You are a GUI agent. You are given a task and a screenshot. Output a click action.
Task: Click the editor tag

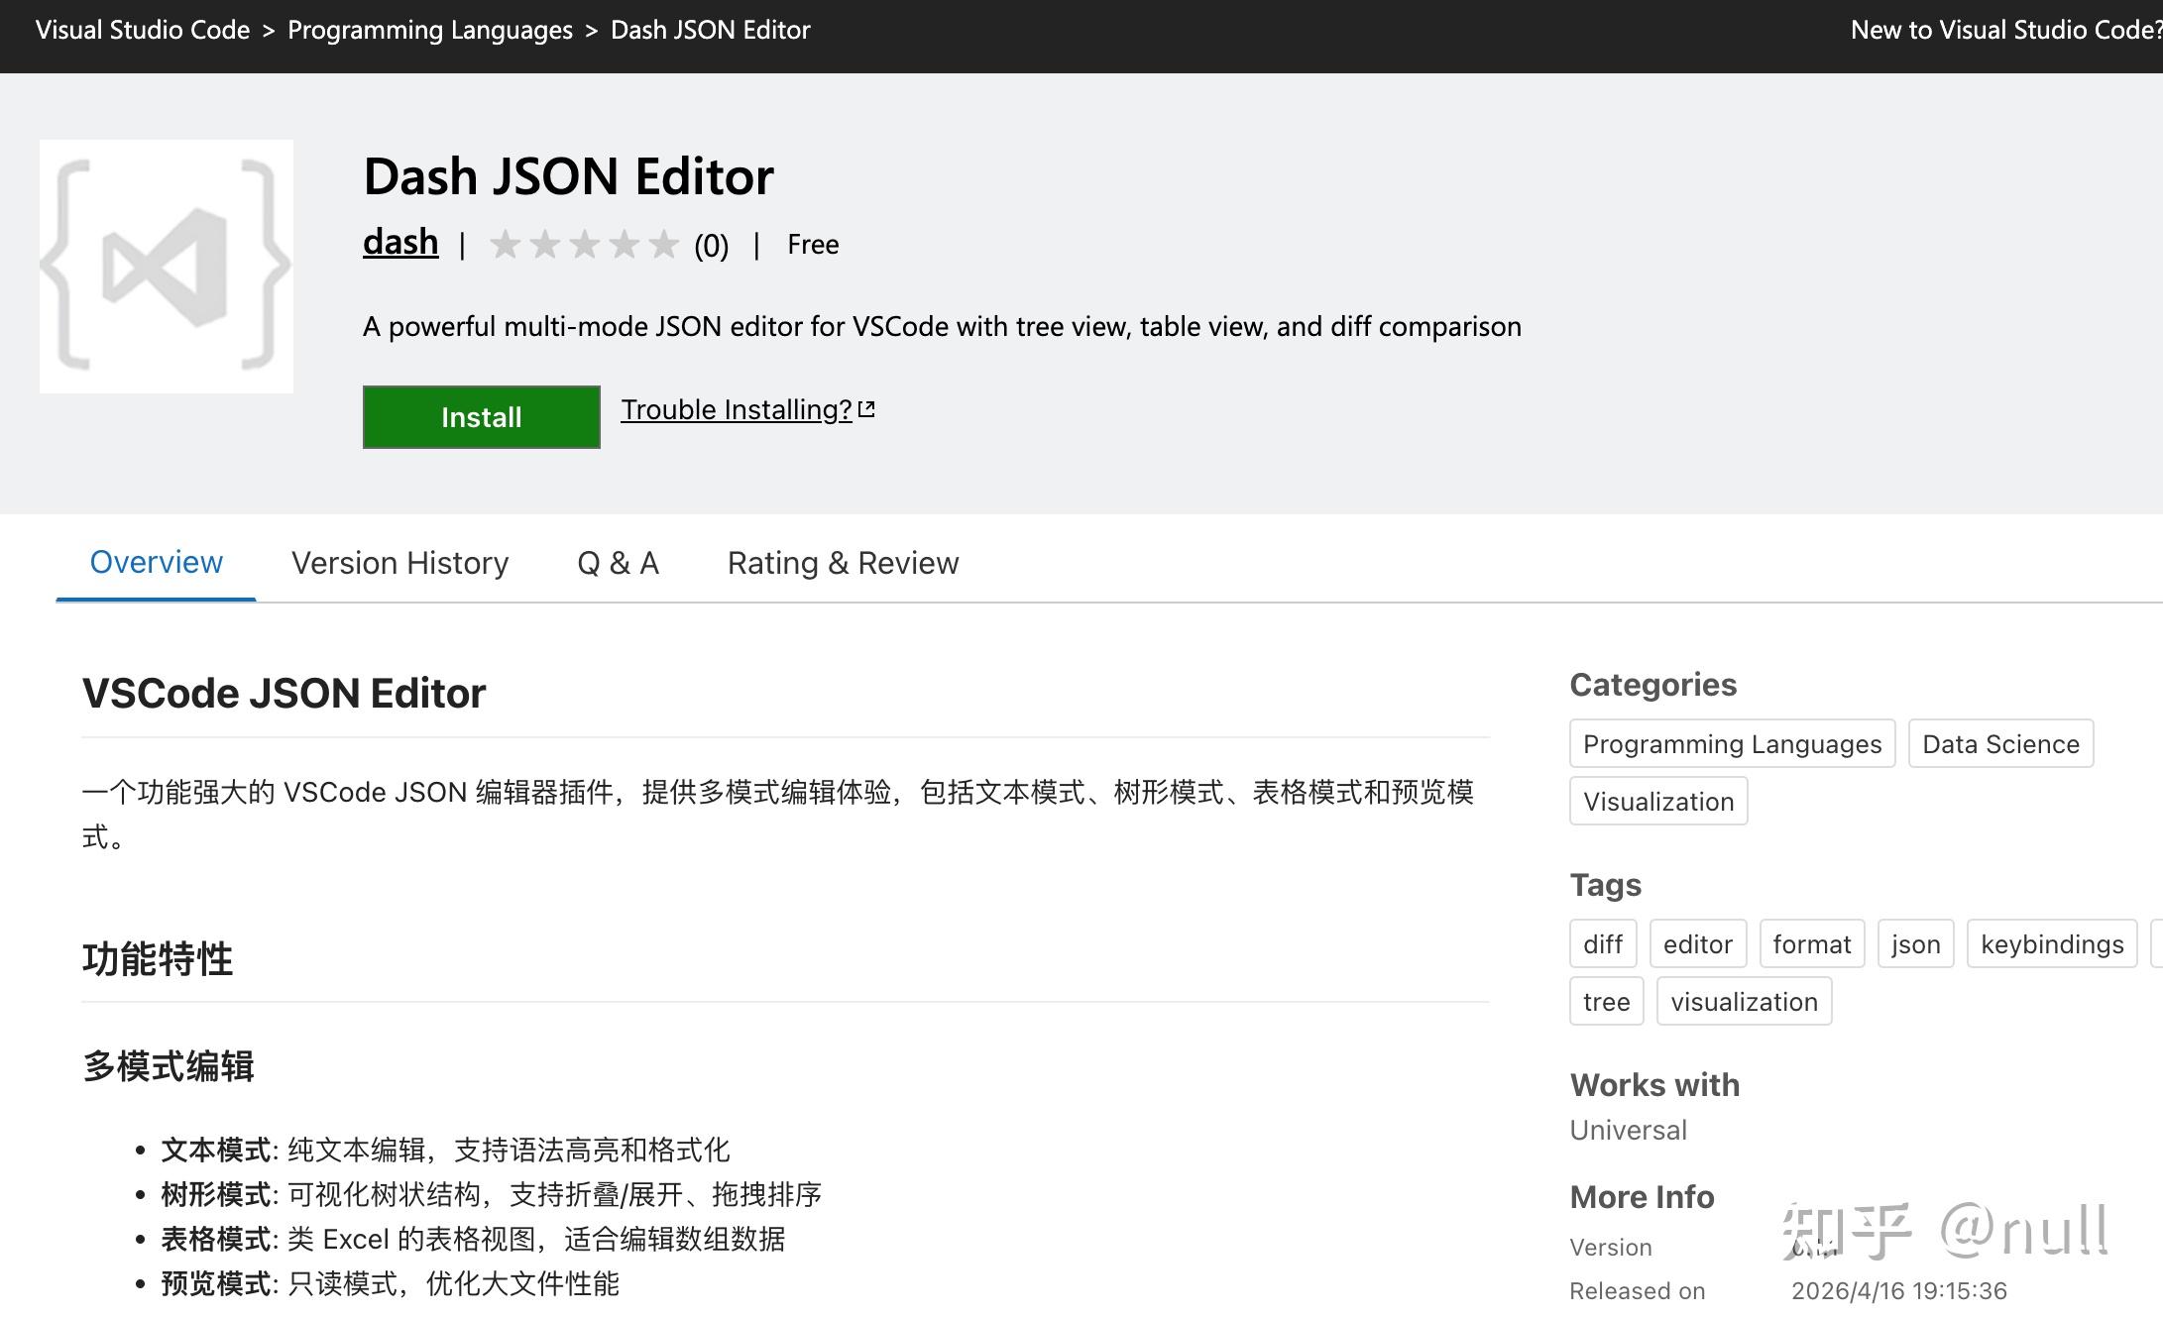tap(1698, 944)
